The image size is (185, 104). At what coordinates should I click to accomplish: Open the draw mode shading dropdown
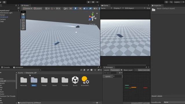point(65,8)
